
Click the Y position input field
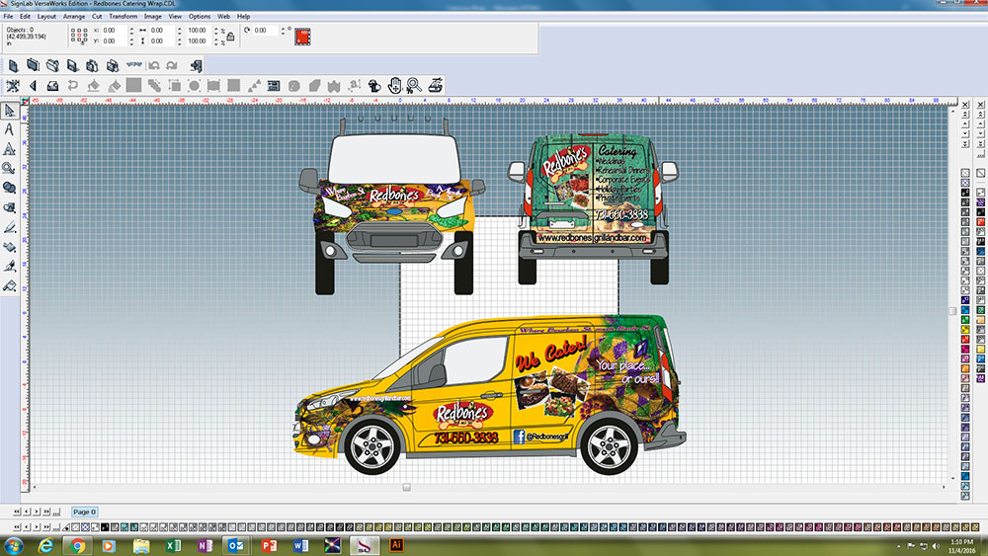coord(115,40)
